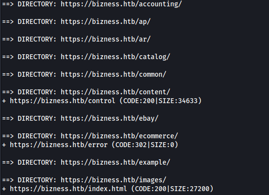This screenshot has height=195, width=269.
Task: Click the bizness.htb/ar/ directory URL
Action: point(106,39)
